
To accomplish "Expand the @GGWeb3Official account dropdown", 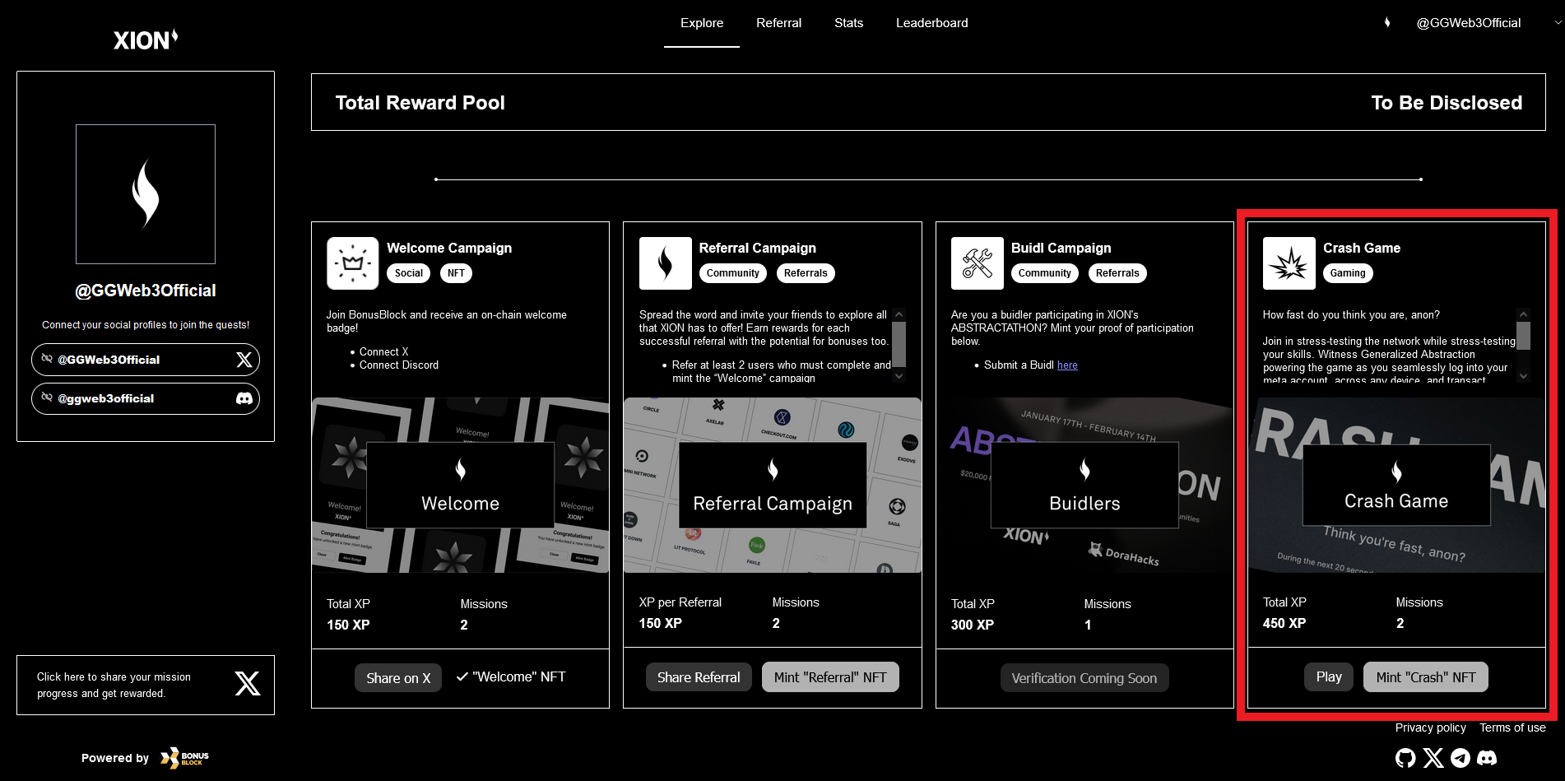I will coord(1557,23).
